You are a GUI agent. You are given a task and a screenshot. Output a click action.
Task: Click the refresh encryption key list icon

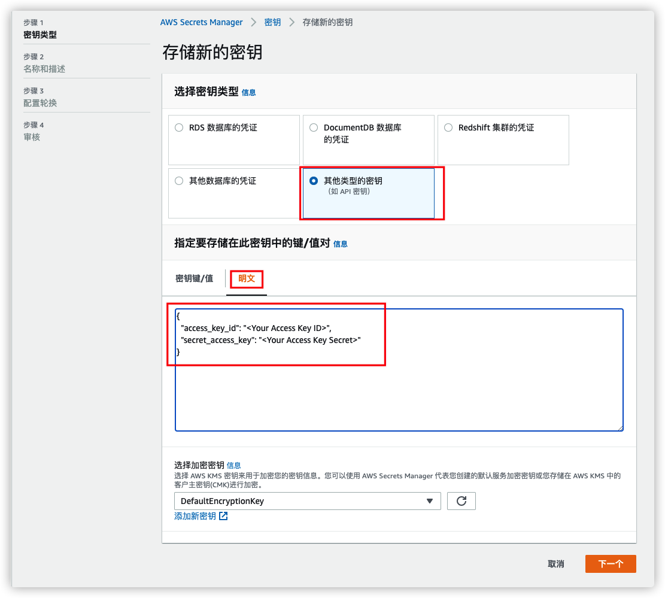tap(461, 501)
